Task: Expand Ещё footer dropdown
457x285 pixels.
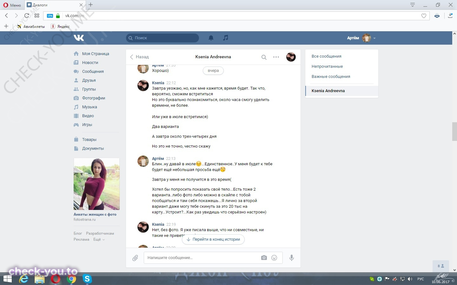Action: pyautogui.click(x=99, y=239)
